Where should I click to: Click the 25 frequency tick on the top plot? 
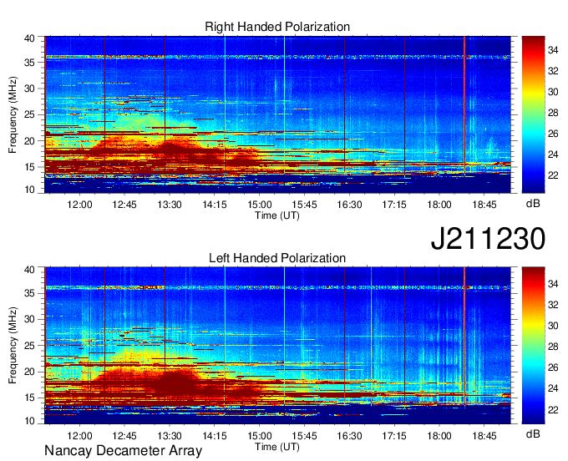tap(30, 114)
